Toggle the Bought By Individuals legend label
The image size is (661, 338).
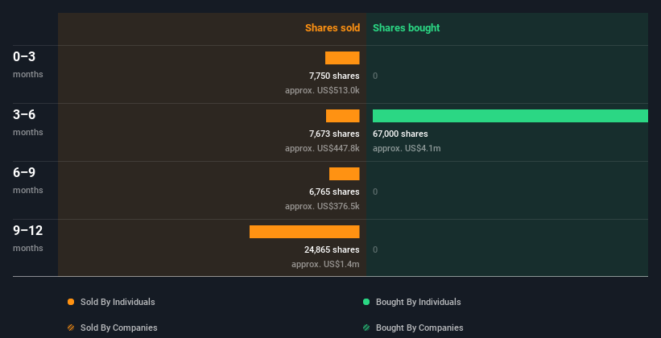click(x=418, y=302)
